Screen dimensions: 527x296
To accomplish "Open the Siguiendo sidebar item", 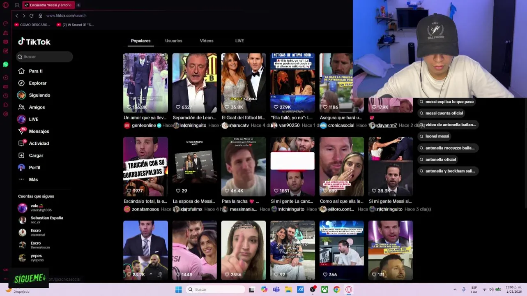I will 34,95.
